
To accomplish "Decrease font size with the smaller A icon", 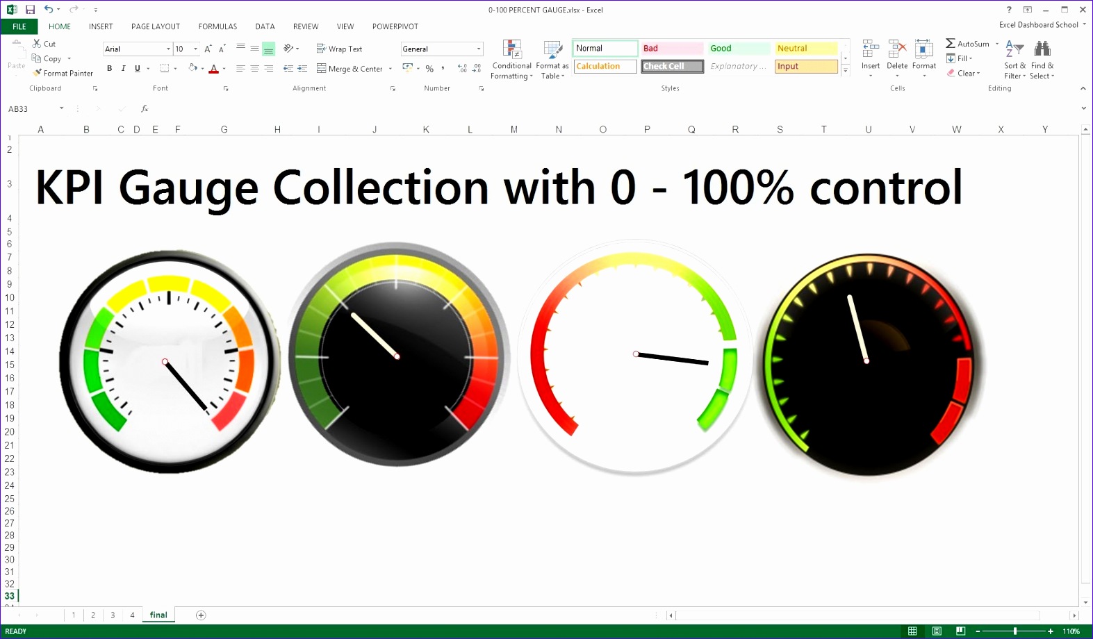I will 222,49.
